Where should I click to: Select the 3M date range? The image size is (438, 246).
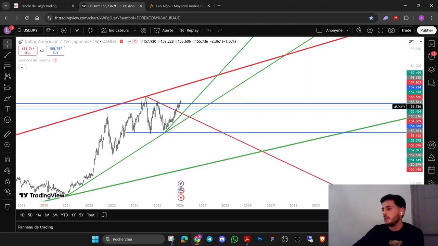click(x=47, y=215)
